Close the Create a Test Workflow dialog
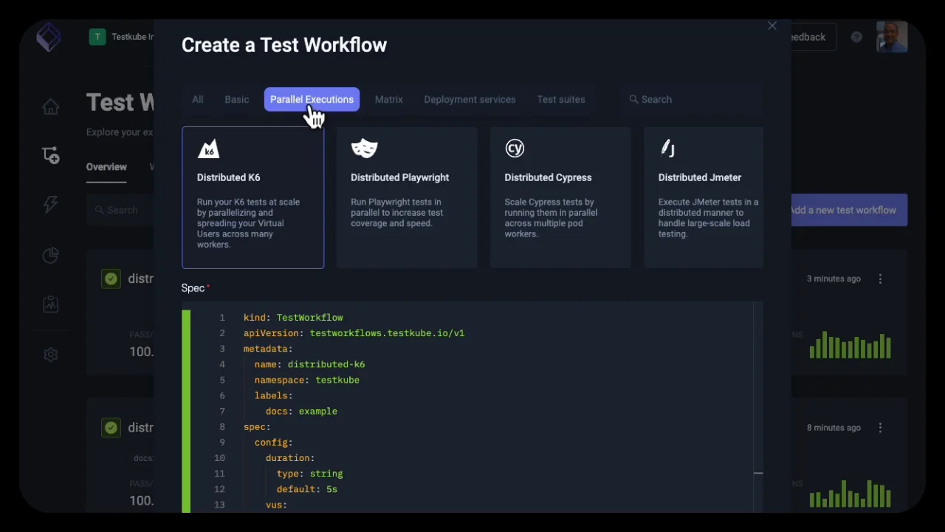The height and width of the screenshot is (532, 945). pos(772,26)
